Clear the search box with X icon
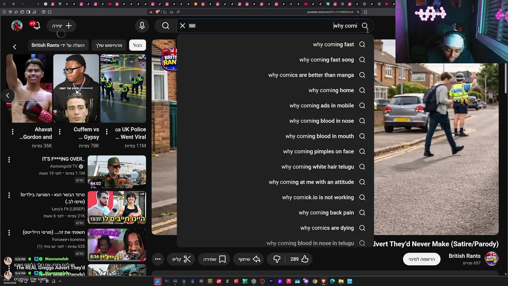Viewport: 508px width, 286px height. pyautogui.click(x=183, y=26)
